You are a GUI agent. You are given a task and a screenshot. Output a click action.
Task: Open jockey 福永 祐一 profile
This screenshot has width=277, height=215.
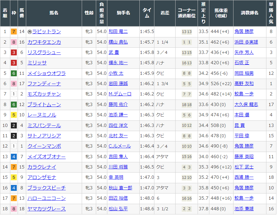[x=118, y=63]
